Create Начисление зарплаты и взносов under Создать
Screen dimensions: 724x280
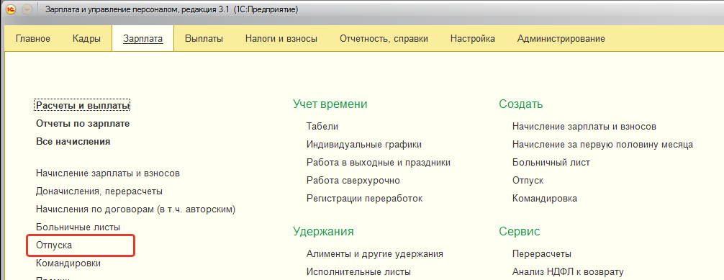584,127
